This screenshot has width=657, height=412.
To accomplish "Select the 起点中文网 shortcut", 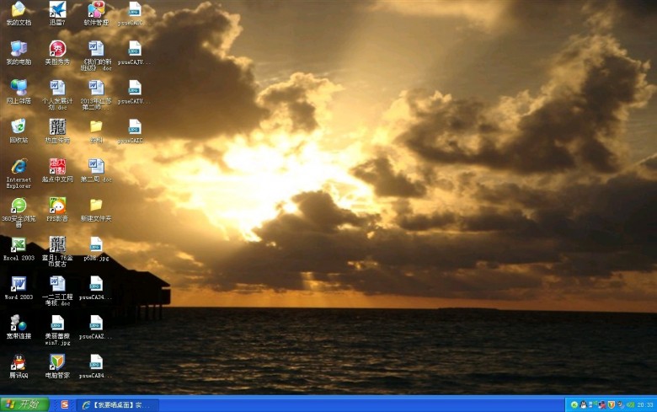I will (57, 166).
